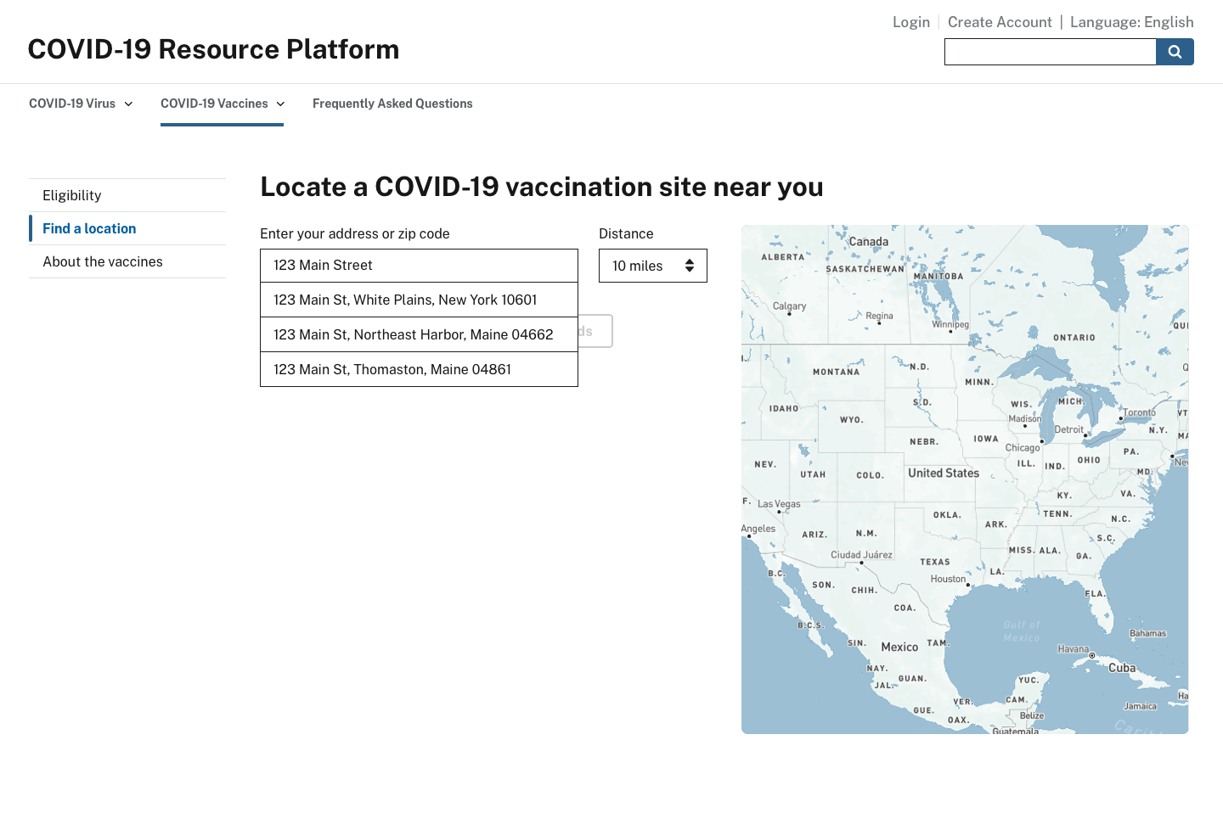
Task: Open About the vaccines page
Action: 127,261
